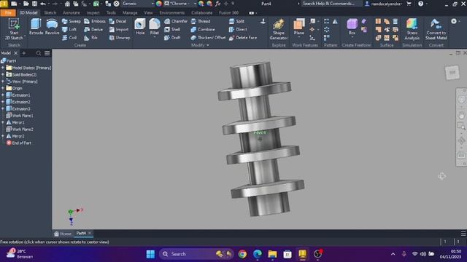The height and width of the screenshot is (262, 467).
Task: Close the Part4 document tab
Action: click(x=90, y=233)
